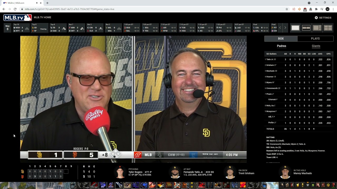Mute the MLB.tv browser tab audio

37,3
